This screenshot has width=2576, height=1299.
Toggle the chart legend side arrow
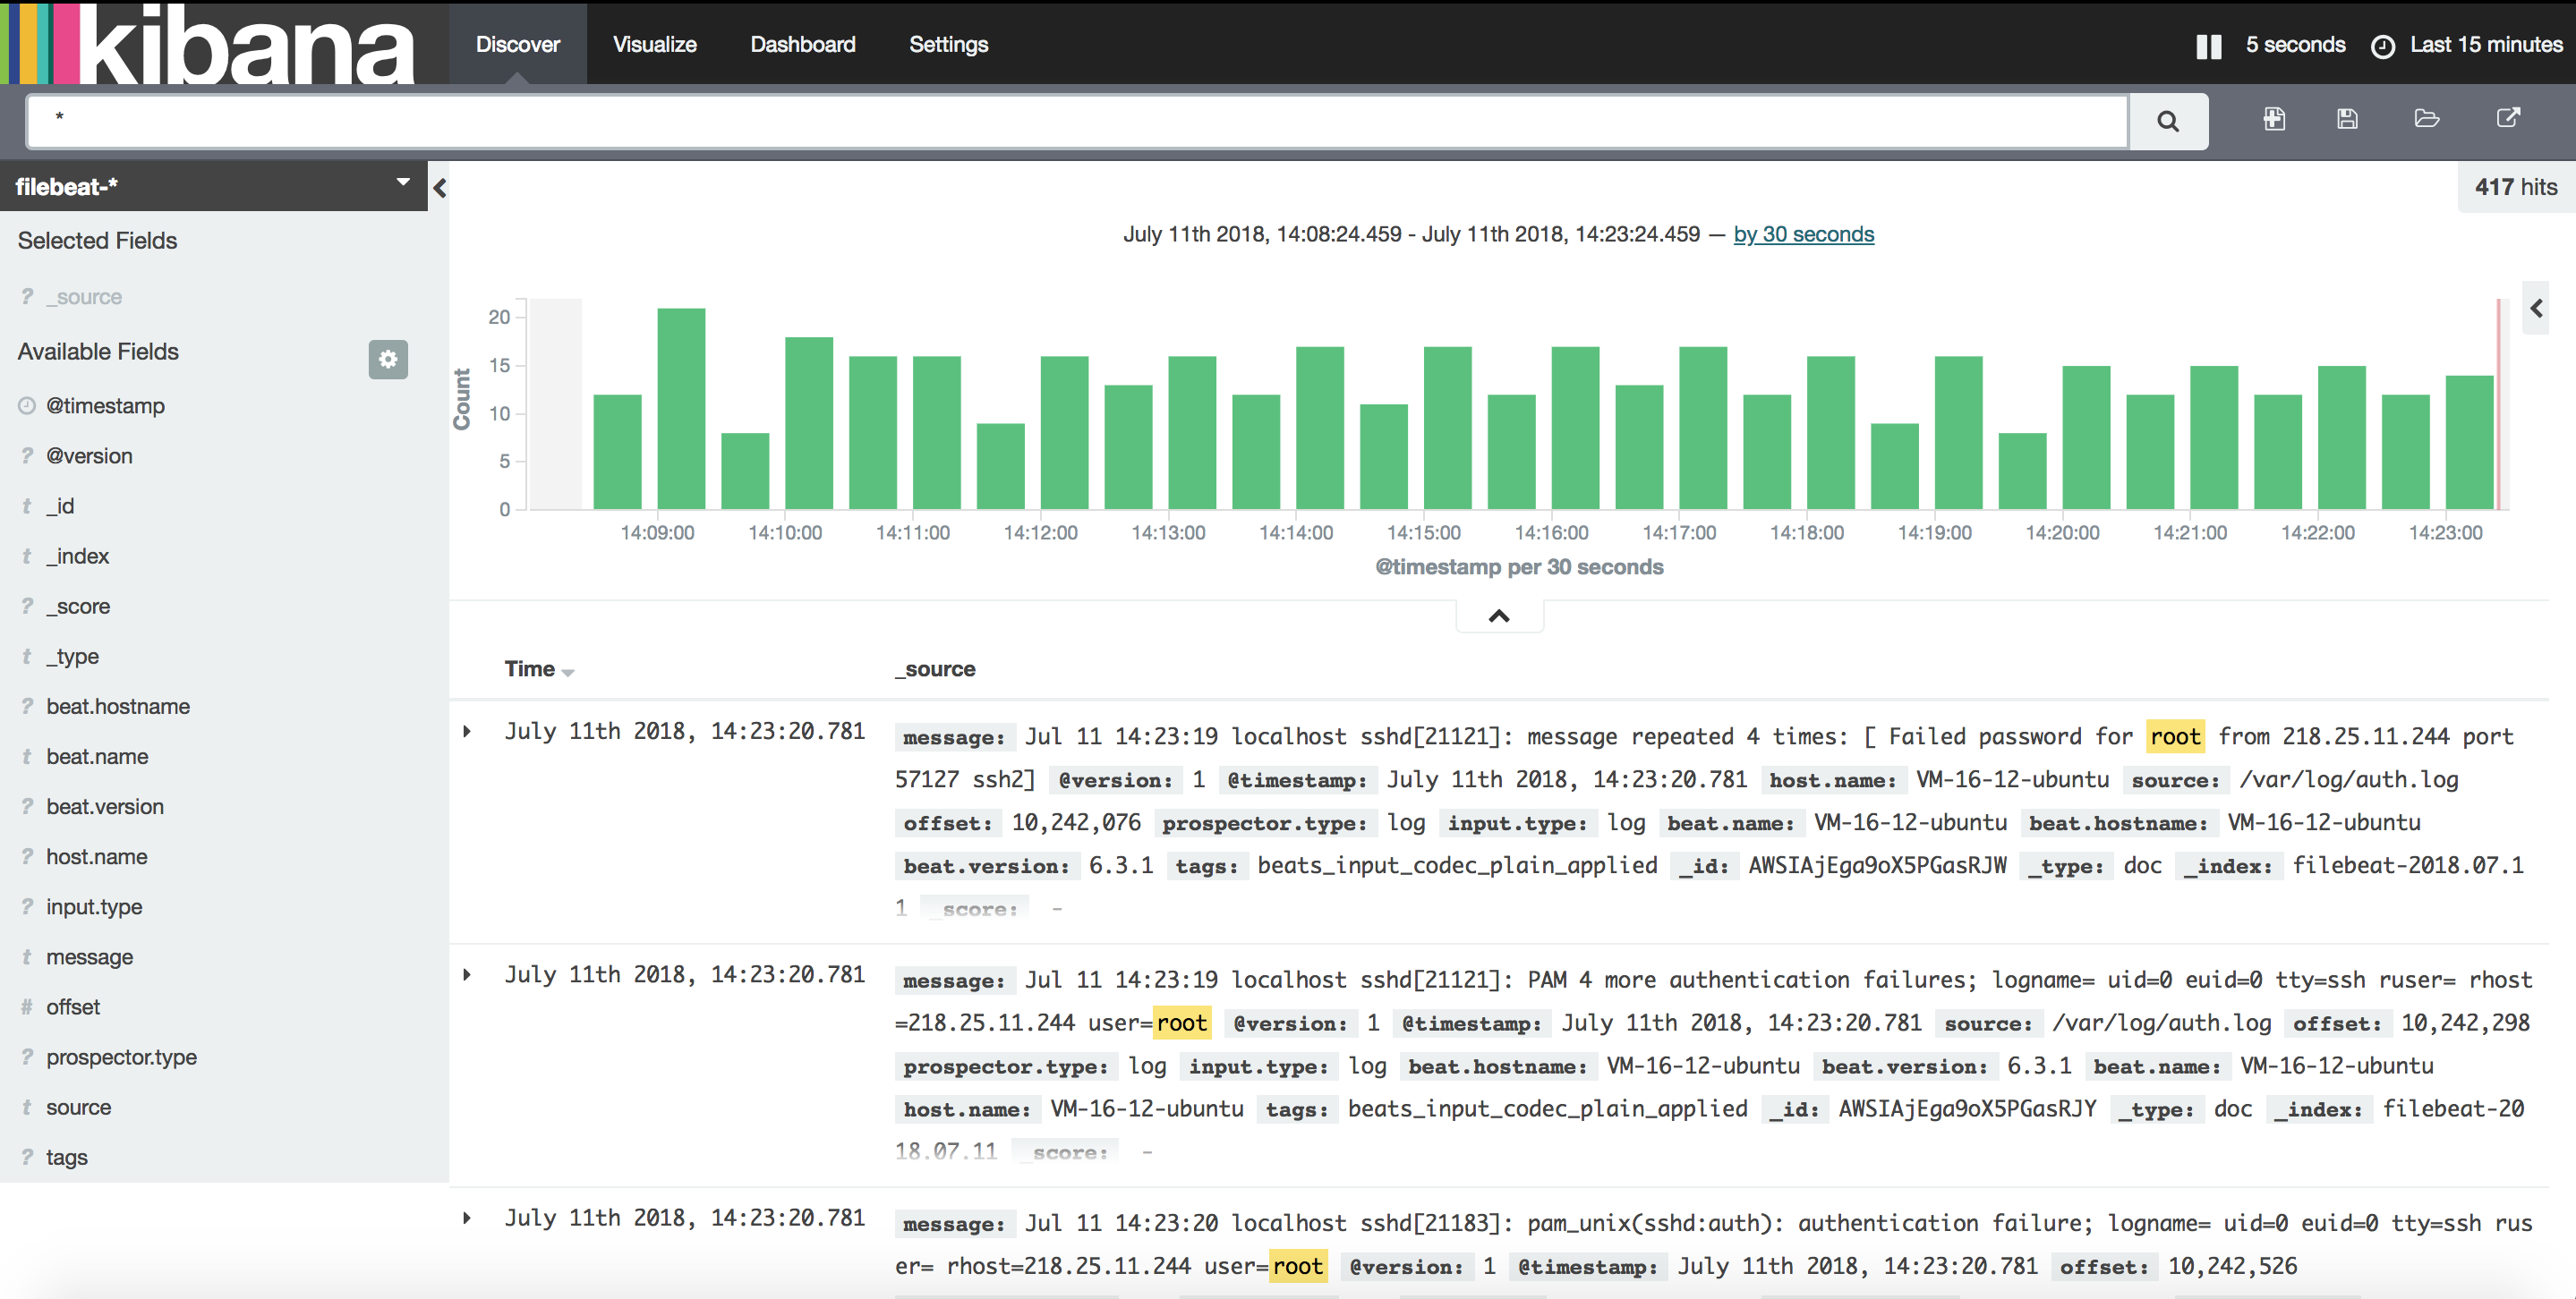point(2536,309)
